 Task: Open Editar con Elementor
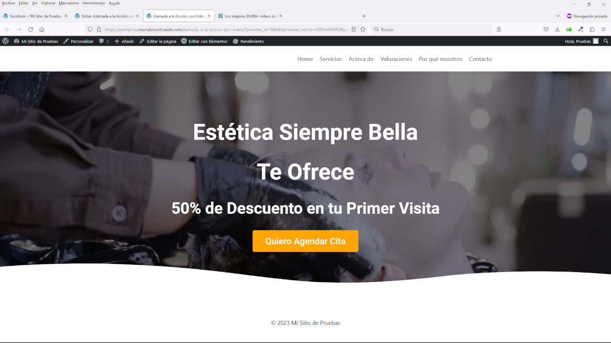204,41
